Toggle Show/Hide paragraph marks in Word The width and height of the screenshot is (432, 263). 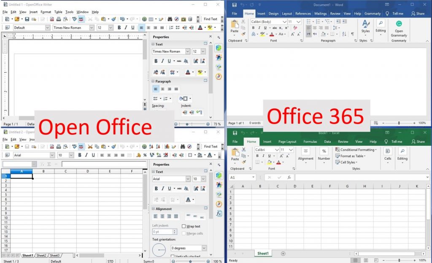point(352,34)
